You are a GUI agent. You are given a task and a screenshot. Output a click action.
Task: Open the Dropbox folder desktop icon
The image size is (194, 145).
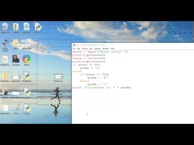pos(5,60)
